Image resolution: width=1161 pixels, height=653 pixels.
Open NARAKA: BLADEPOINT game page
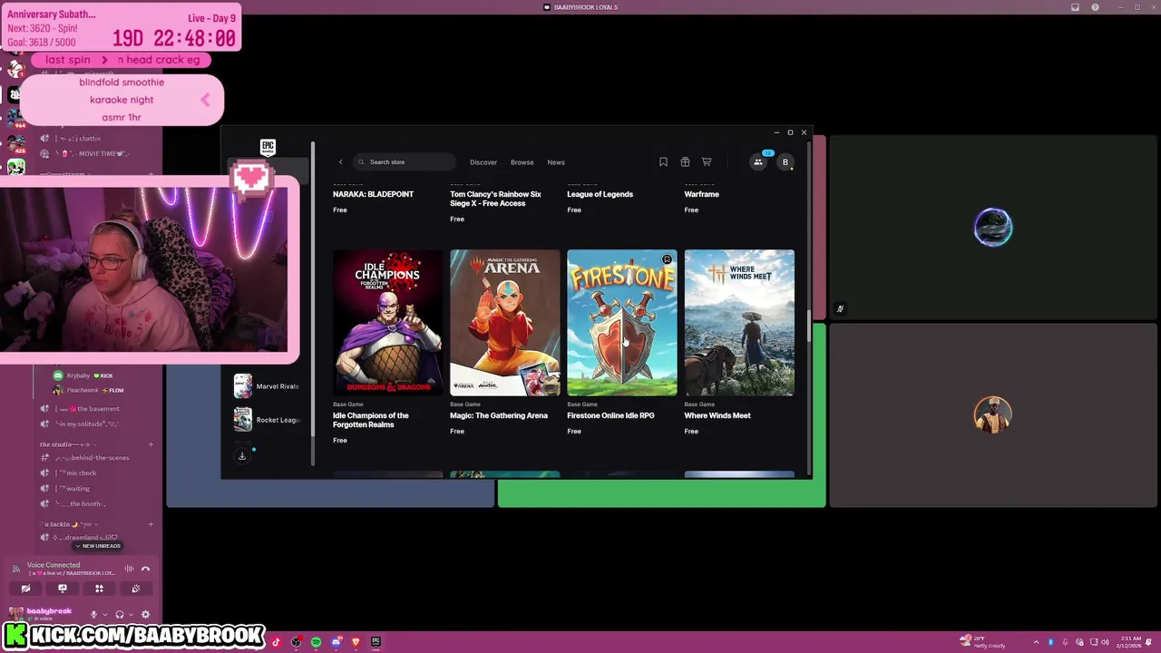click(373, 194)
